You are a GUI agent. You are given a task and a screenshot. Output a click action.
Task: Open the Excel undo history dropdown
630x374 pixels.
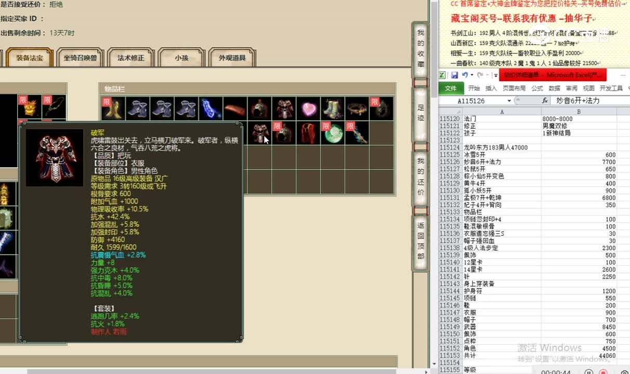coord(471,75)
